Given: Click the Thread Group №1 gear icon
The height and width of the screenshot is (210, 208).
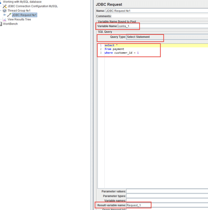Looking at the screenshot, I should coord(5,11).
